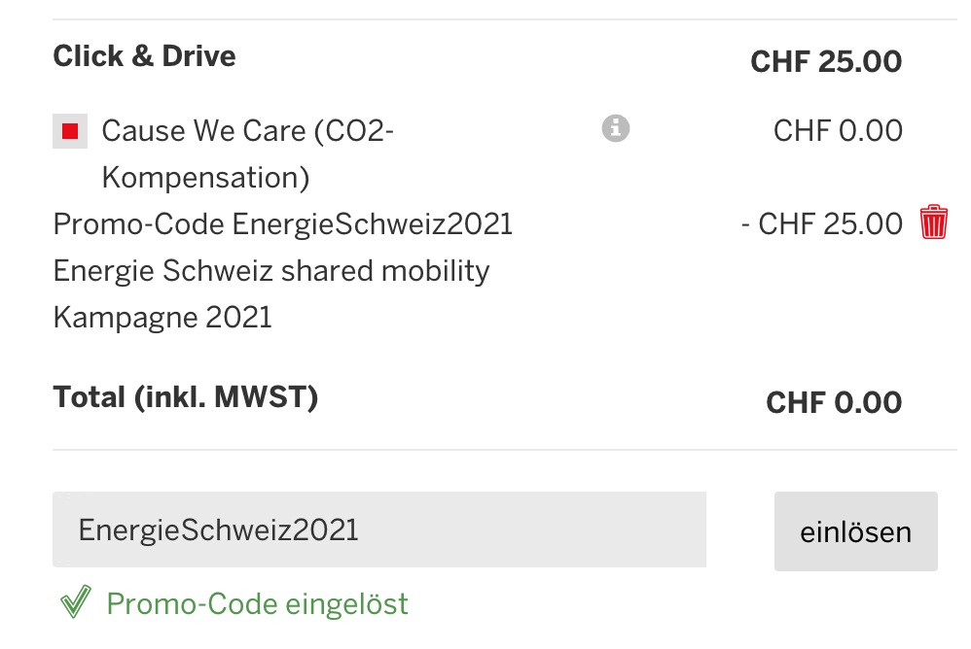Click the 'Energie Schweiz shared mobility' text line
Screen dimensions: 971x649
[x=271, y=271]
